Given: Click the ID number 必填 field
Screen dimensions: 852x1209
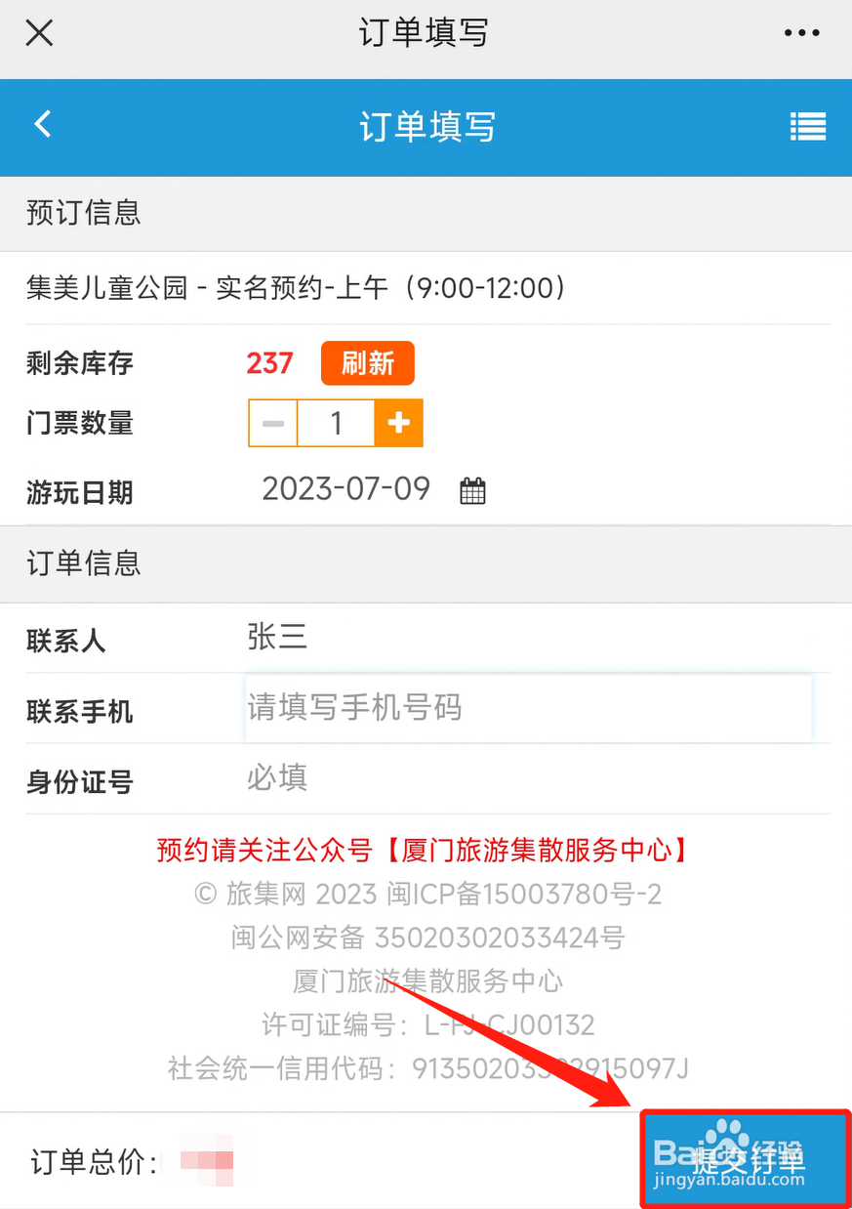Looking at the screenshot, I should point(537,778).
